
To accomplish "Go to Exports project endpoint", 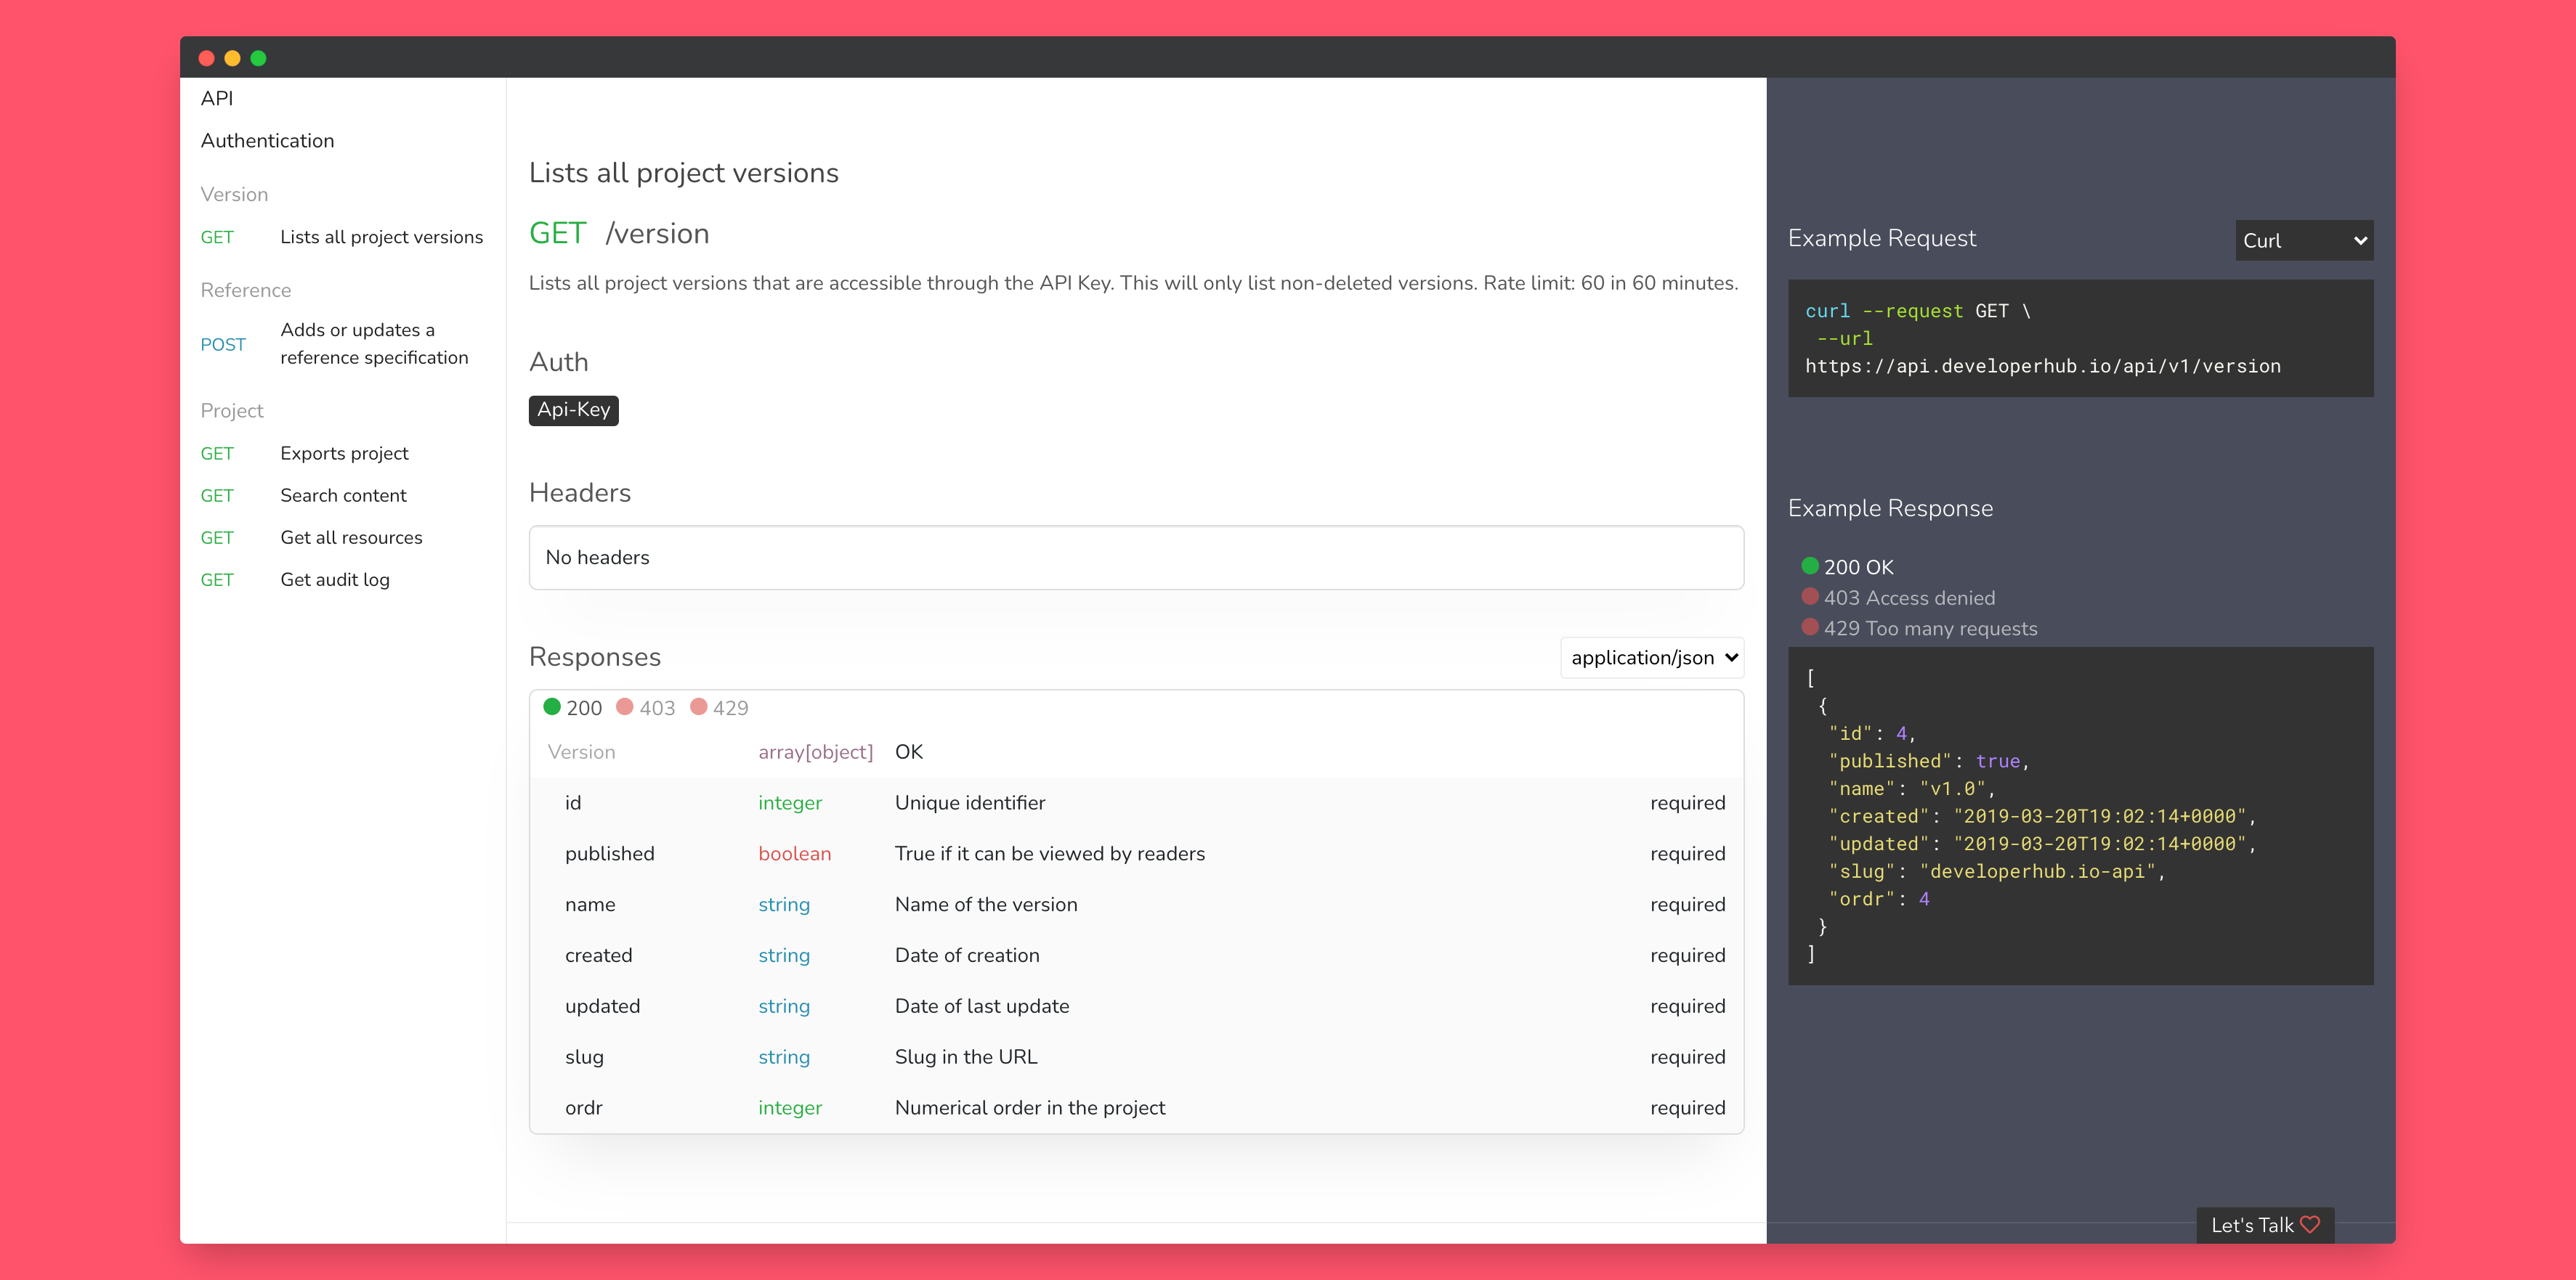I will pos(344,454).
